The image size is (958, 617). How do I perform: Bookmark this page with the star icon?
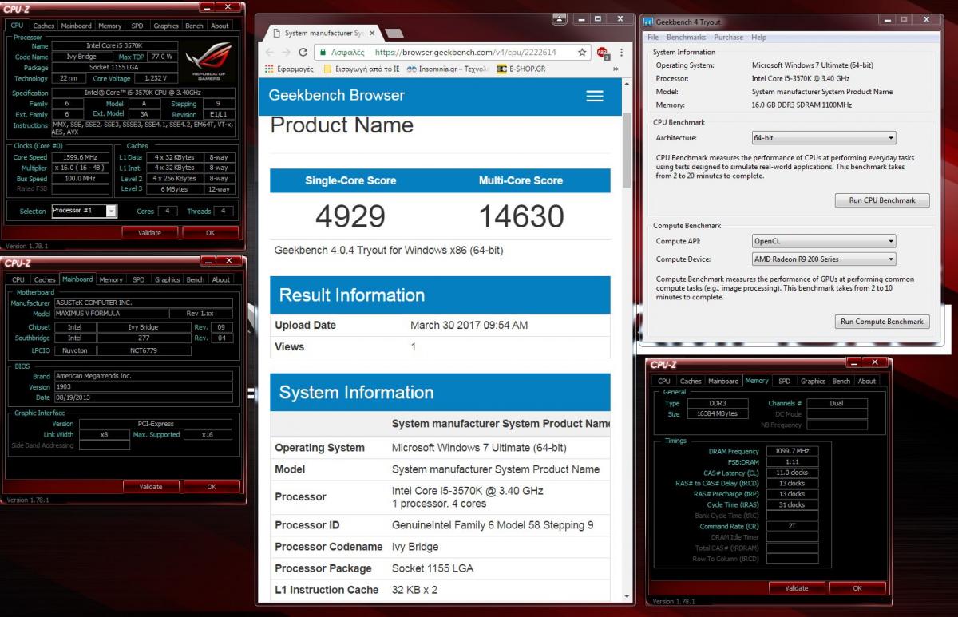[583, 53]
